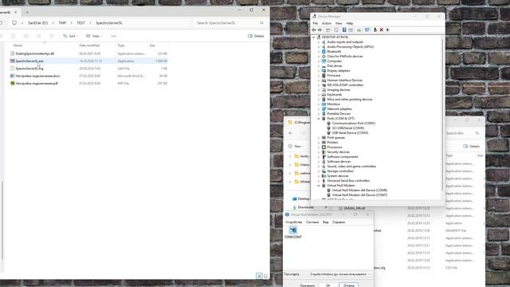
Task: Select second Virtual Null Modem x64 Device
Action: 359,195
